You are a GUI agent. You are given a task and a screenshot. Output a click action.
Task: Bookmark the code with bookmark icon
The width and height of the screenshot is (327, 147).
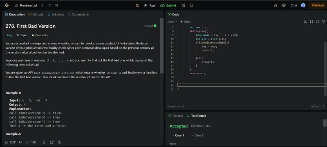point(311,22)
